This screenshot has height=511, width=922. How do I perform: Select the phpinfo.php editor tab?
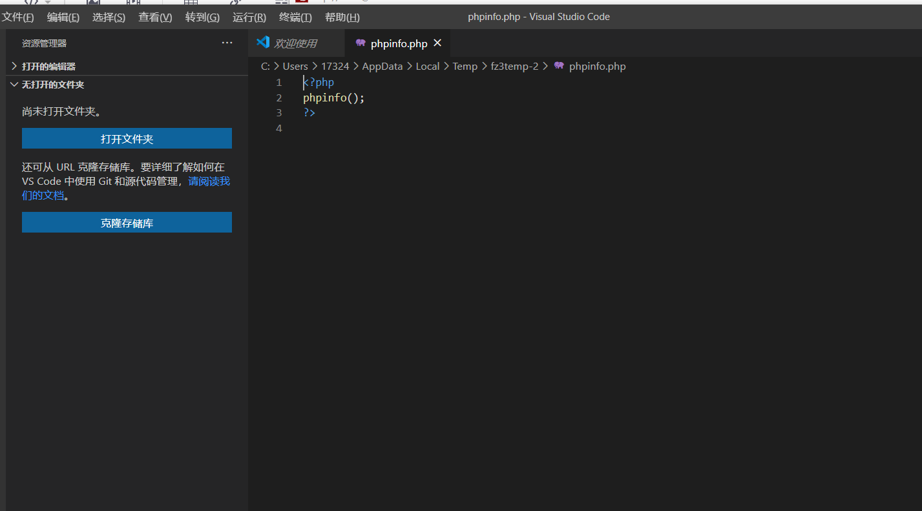coord(398,43)
